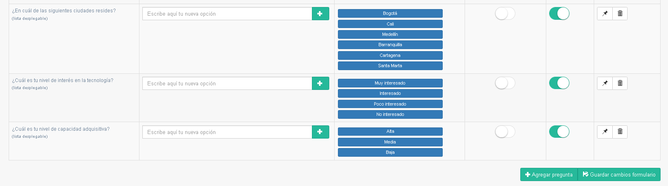
Task: Click Guardar cambios formulario button
Action: pos(619,174)
